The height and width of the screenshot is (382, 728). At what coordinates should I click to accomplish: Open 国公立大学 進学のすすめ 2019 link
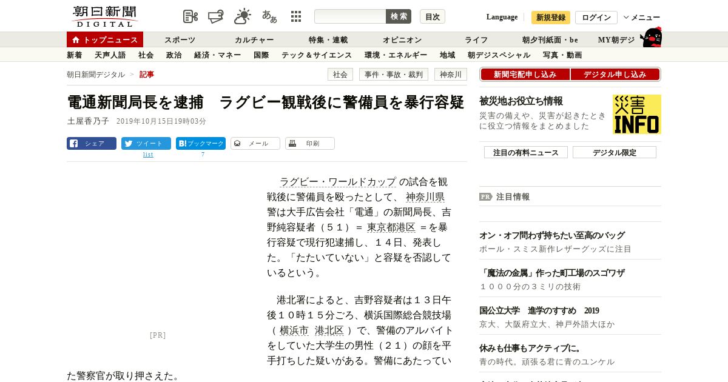pos(539,310)
